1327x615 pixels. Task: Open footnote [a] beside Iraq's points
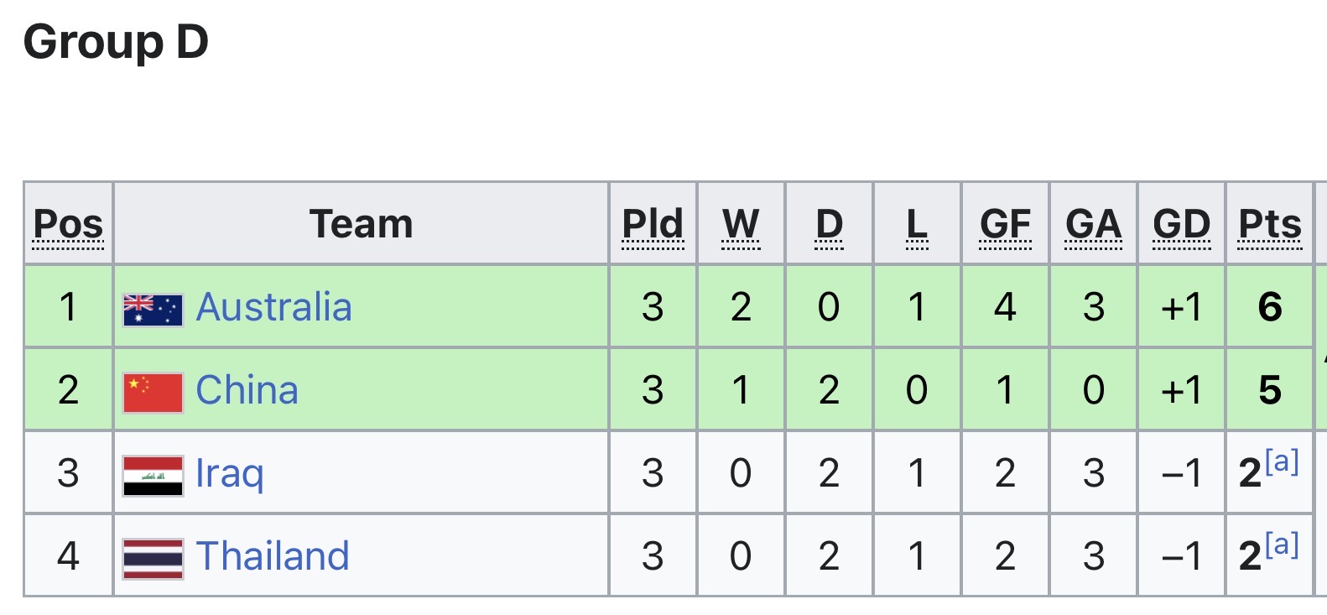click(1282, 461)
